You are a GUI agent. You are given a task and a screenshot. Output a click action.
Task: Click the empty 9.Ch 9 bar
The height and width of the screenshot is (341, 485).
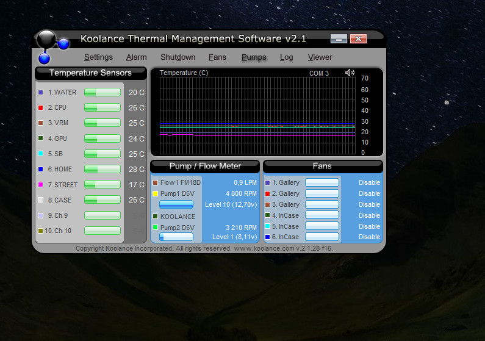[x=102, y=215]
